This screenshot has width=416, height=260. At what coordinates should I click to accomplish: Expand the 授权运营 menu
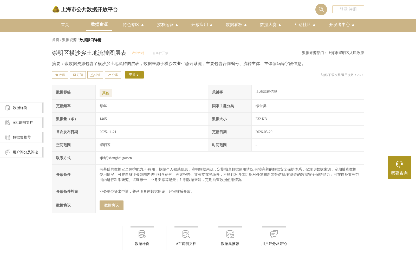pos(167,25)
